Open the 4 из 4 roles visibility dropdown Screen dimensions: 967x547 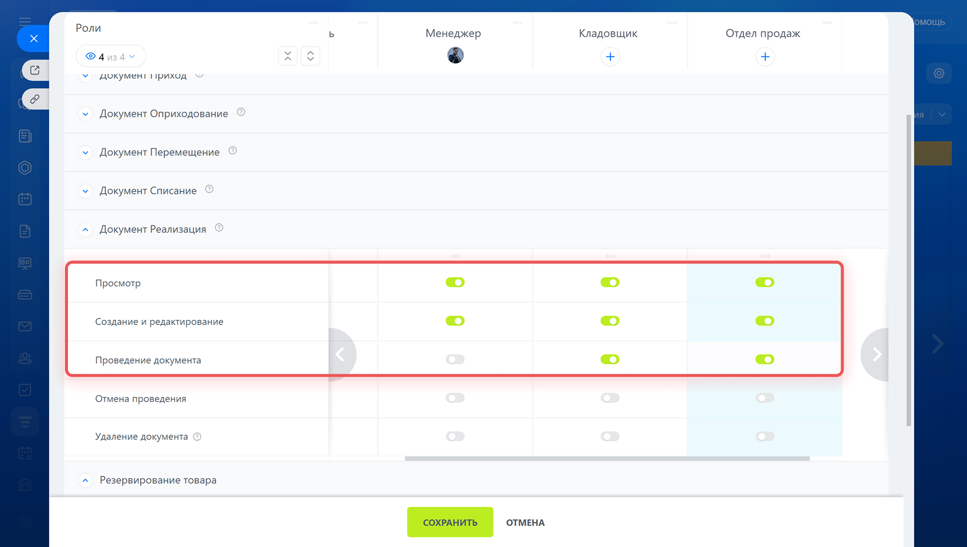point(111,56)
